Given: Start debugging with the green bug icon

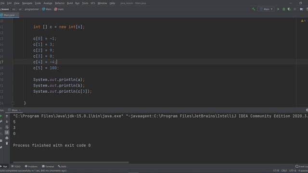Looking at the screenshot, I should coord(283,9).
